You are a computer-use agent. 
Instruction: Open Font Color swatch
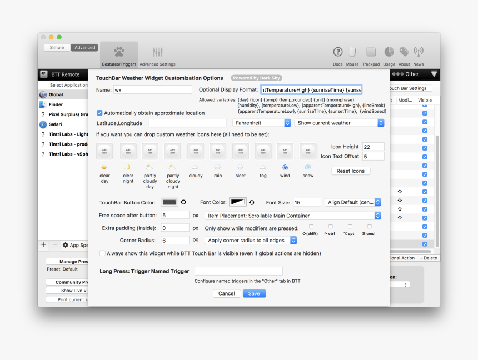pyautogui.click(x=238, y=202)
